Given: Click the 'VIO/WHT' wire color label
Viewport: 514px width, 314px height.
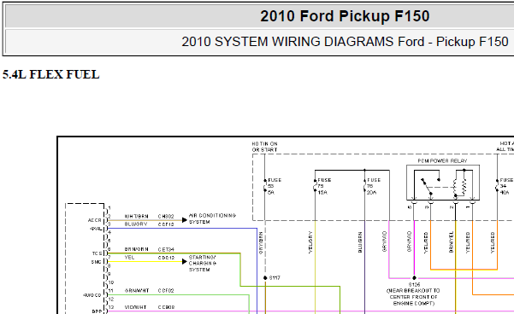Looking at the screenshot, I should click(x=135, y=307).
